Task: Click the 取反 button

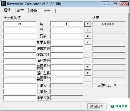Action: pyautogui.click(x=43, y=85)
